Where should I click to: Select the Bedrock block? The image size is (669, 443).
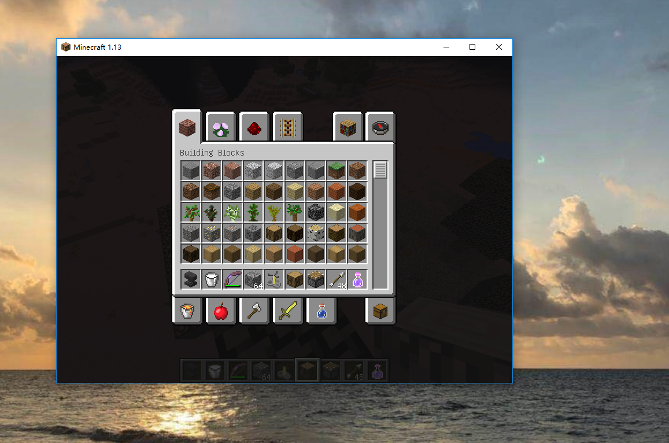pyautogui.click(x=316, y=213)
